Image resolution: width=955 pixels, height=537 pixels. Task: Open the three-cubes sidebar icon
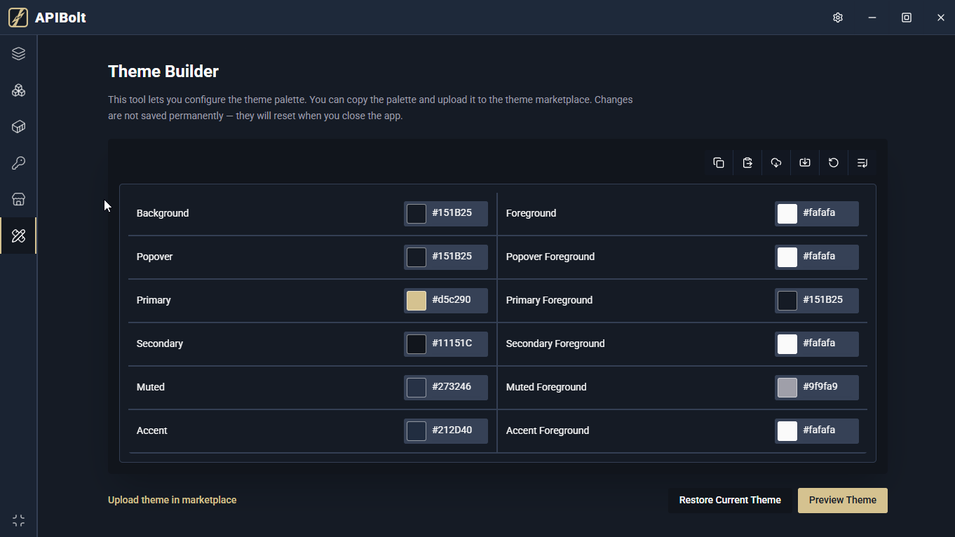[19, 90]
